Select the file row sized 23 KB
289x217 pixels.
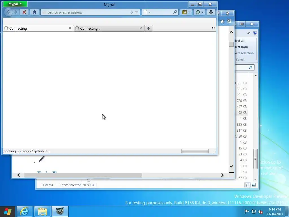[x=242, y=154]
